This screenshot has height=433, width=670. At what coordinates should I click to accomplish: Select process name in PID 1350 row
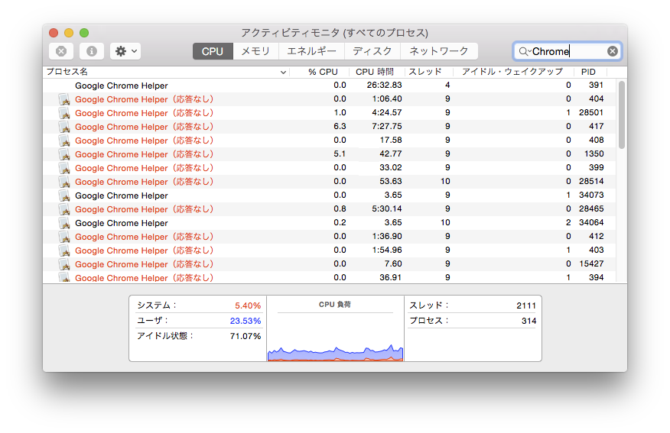pos(145,154)
